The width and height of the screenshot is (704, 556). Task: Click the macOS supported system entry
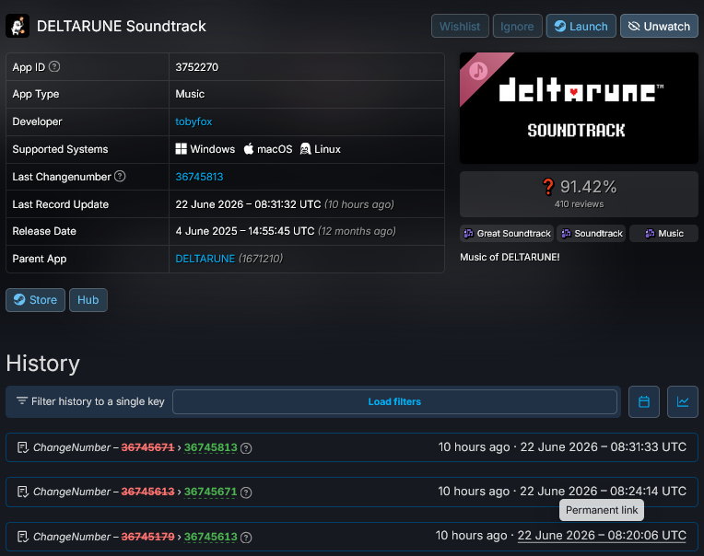click(268, 149)
